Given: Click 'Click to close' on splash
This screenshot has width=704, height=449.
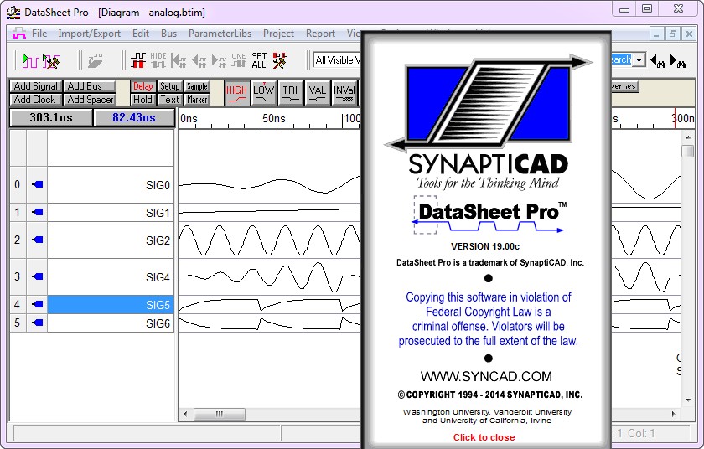Looking at the screenshot, I should (x=484, y=437).
